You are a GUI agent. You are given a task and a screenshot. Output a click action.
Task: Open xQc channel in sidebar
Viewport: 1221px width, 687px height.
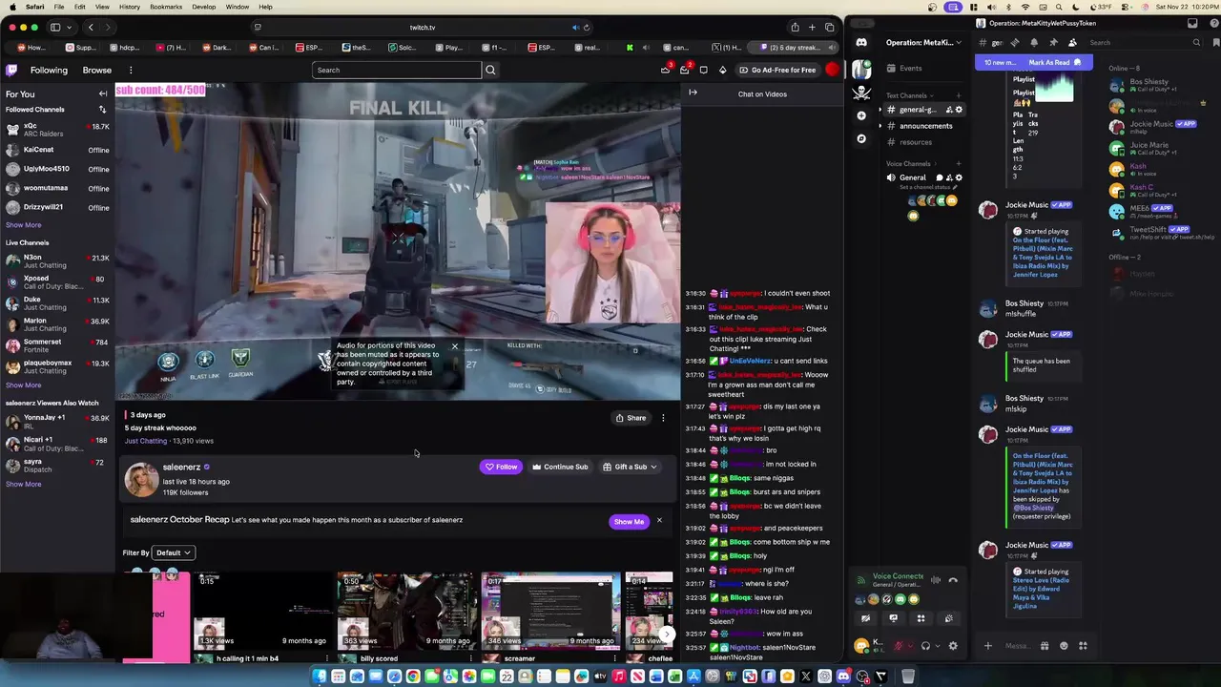tap(57, 130)
